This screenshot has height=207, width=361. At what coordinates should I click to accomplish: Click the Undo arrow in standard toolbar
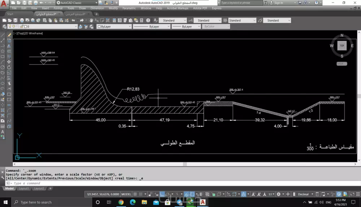[x=73, y=21]
